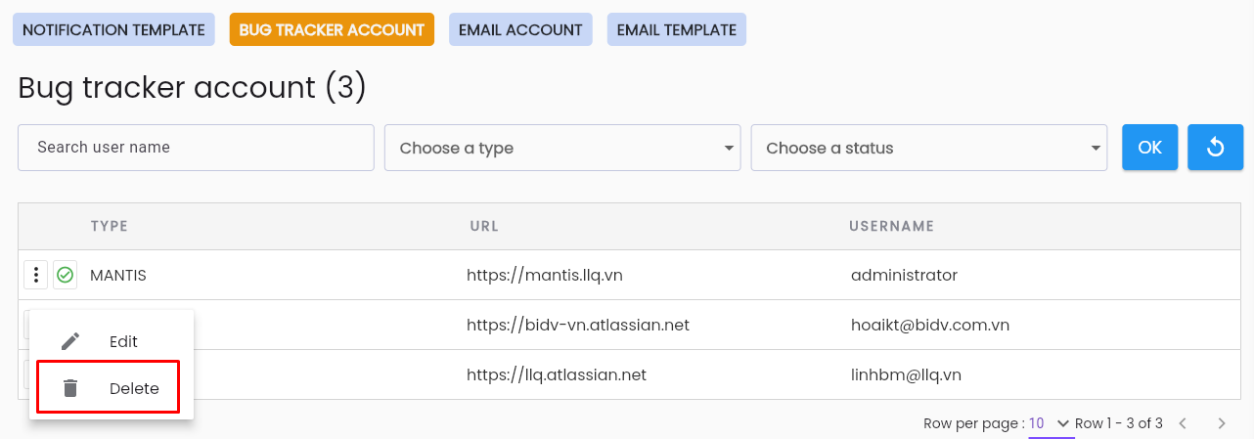Screen dimensions: 1254x439
Task: Click the trash Delete icon
Action: coord(70,388)
